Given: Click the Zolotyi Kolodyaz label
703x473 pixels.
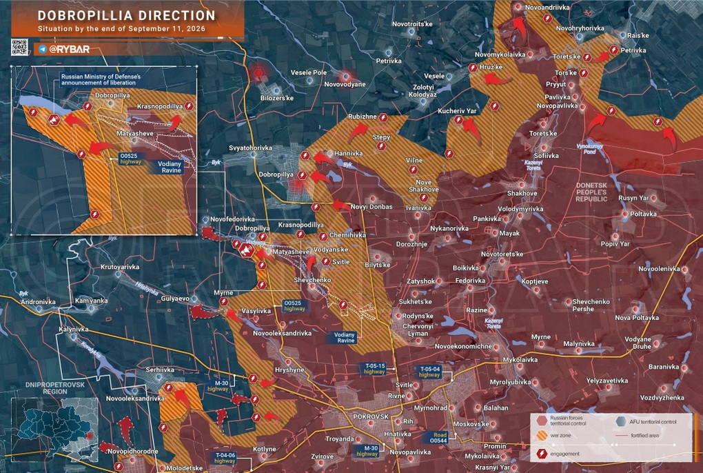Looking at the screenshot, I should point(422,90).
